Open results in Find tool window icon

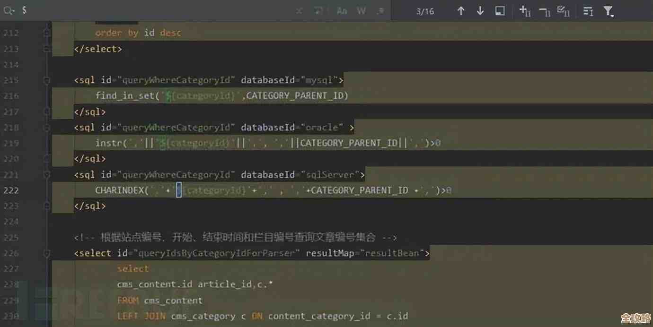[x=499, y=10]
